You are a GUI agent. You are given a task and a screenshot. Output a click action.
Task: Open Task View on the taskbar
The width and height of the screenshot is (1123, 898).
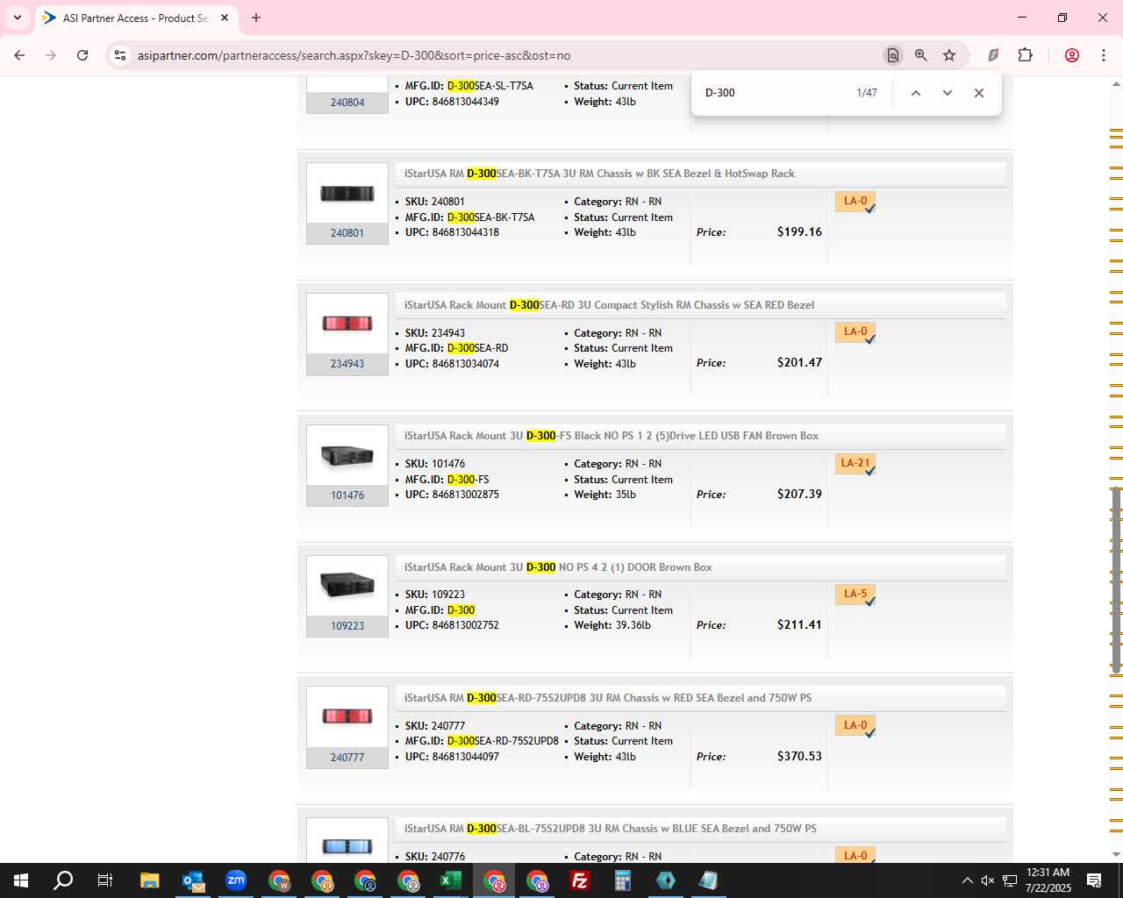(x=104, y=880)
